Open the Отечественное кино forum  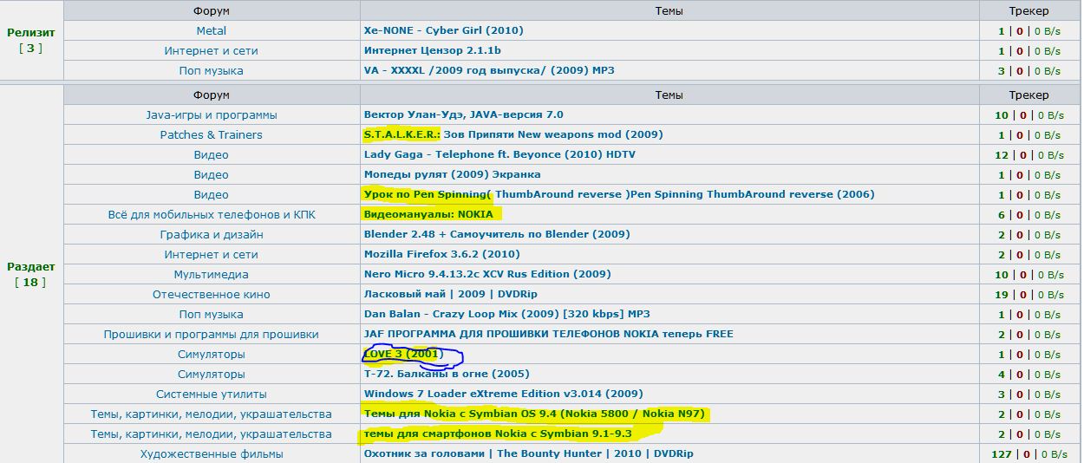click(x=211, y=294)
